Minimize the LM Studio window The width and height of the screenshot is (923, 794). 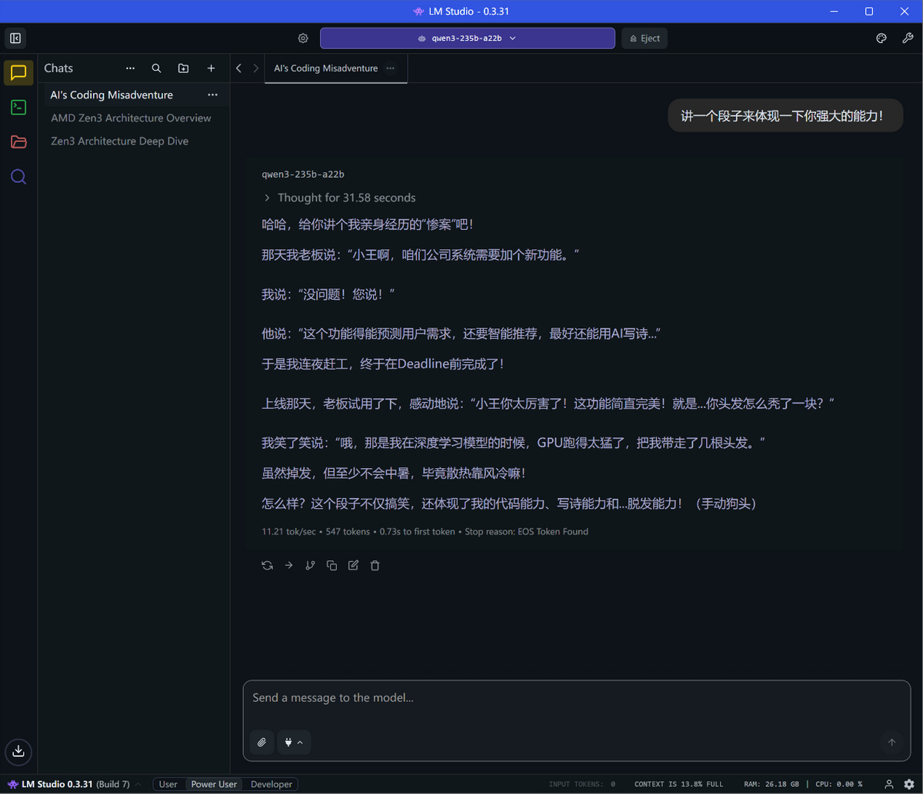coord(834,12)
